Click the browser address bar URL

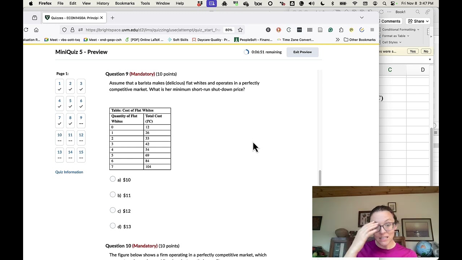tap(153, 30)
